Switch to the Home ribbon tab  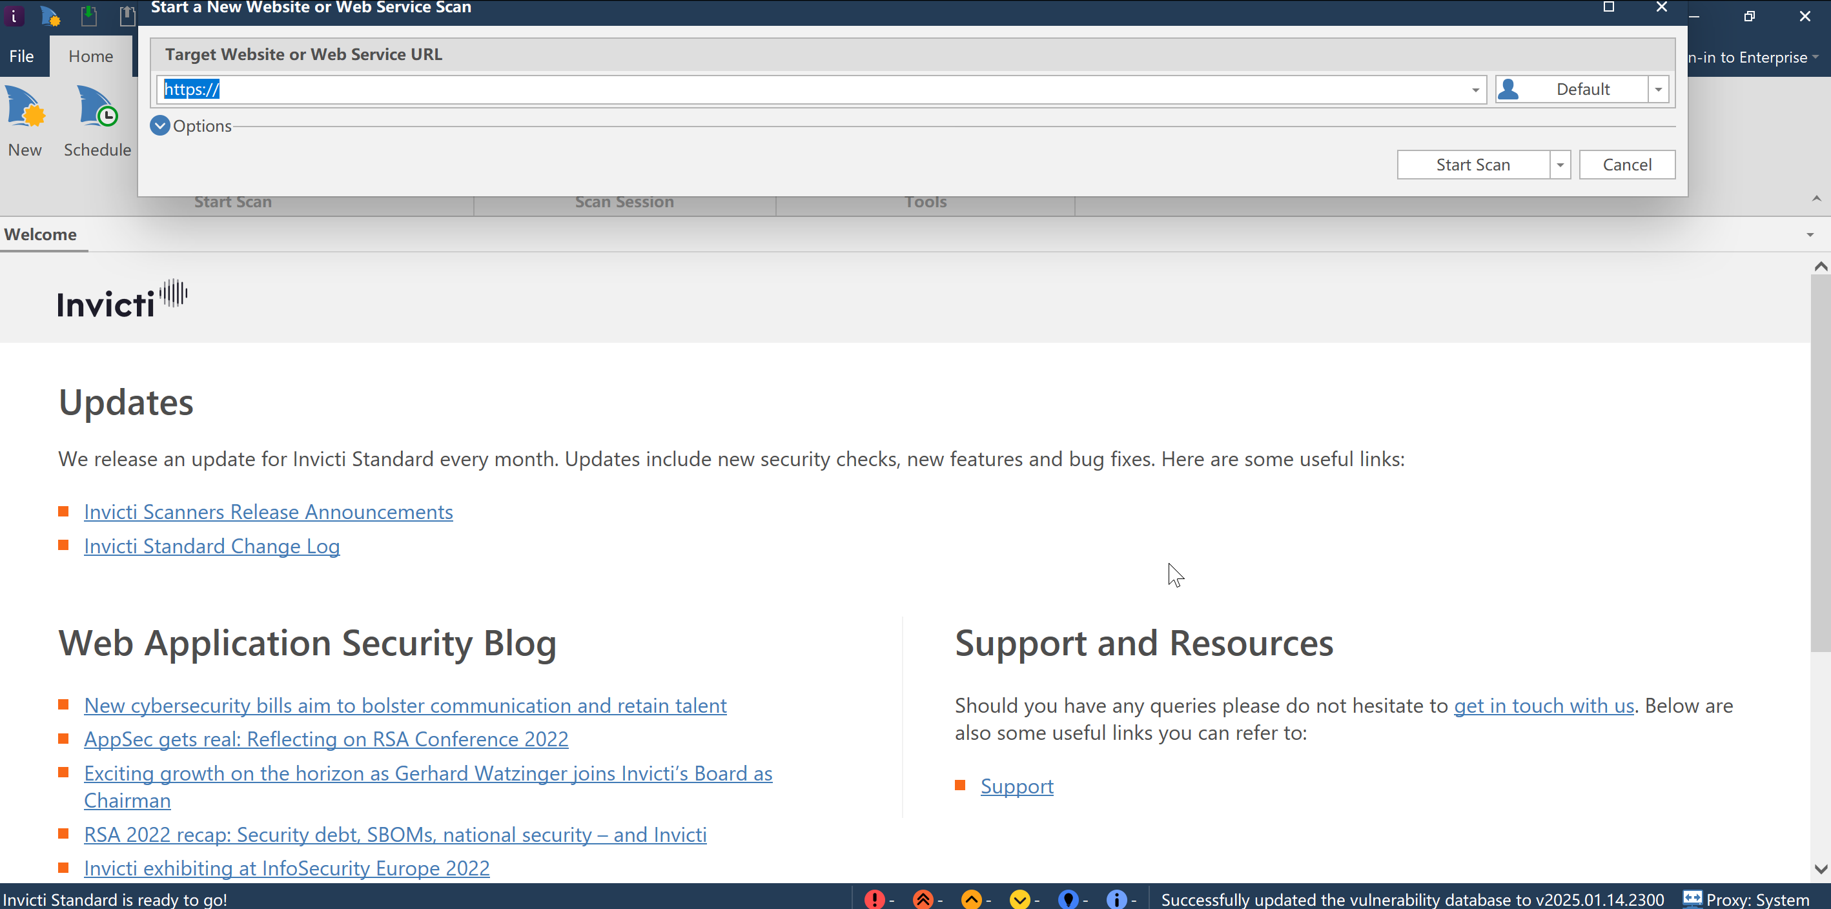tap(90, 56)
